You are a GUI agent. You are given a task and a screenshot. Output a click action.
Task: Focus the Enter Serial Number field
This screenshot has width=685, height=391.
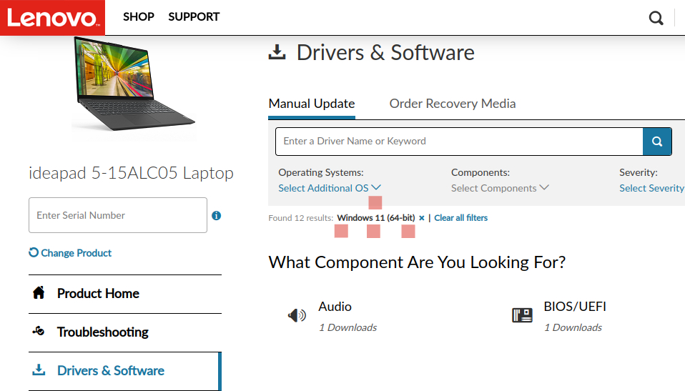[x=118, y=215]
